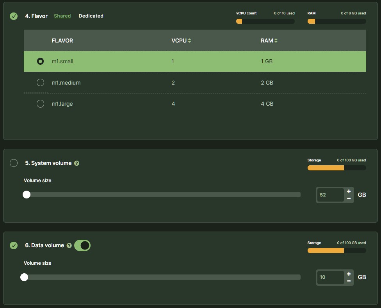
Task: Select the m1.small flavor radio button
Action: pyautogui.click(x=40, y=61)
